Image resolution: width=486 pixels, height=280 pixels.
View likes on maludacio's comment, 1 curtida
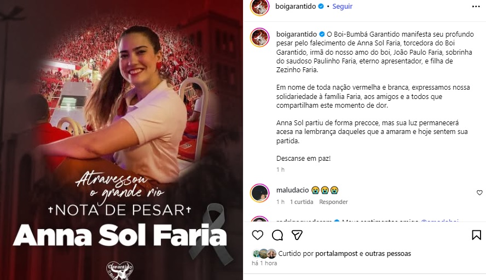(302, 202)
